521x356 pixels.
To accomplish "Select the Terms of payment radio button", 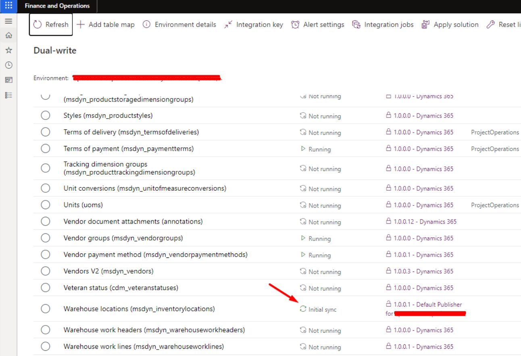I will (x=46, y=148).
